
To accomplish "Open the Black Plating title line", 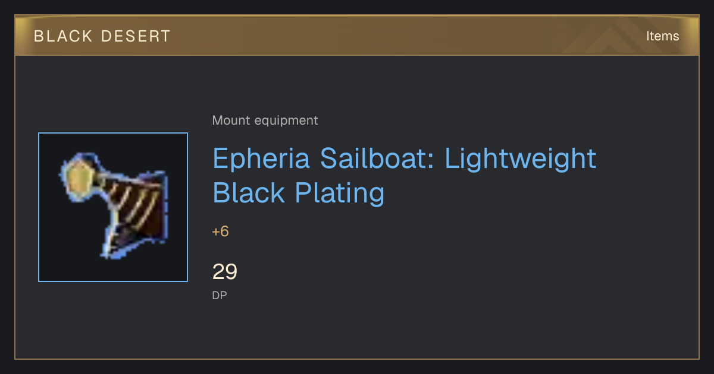I will click(x=299, y=193).
